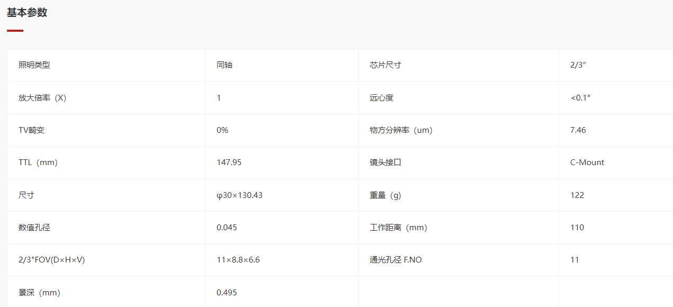Select the 放大倍率（X）label
673x307 pixels.
(x=42, y=98)
